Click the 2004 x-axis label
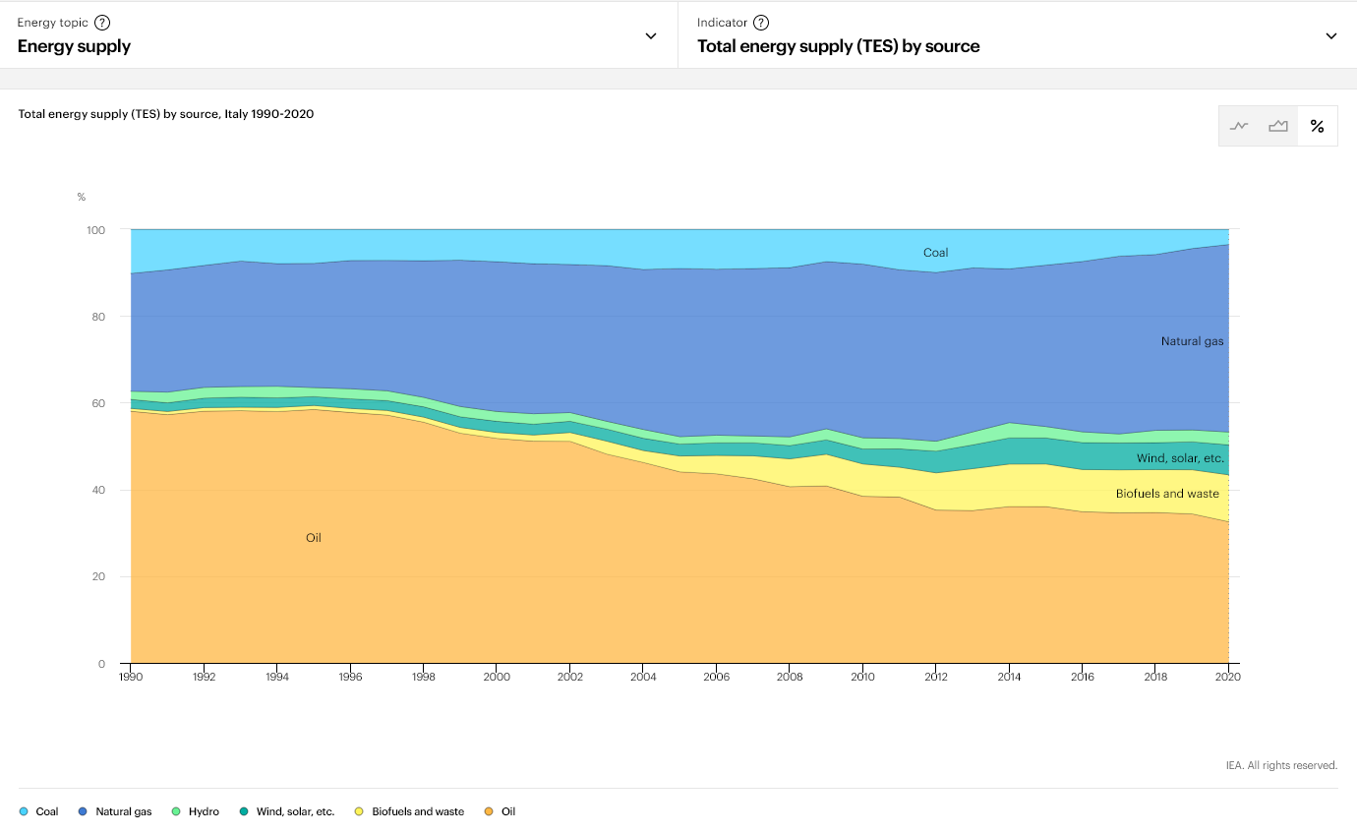 (x=643, y=678)
